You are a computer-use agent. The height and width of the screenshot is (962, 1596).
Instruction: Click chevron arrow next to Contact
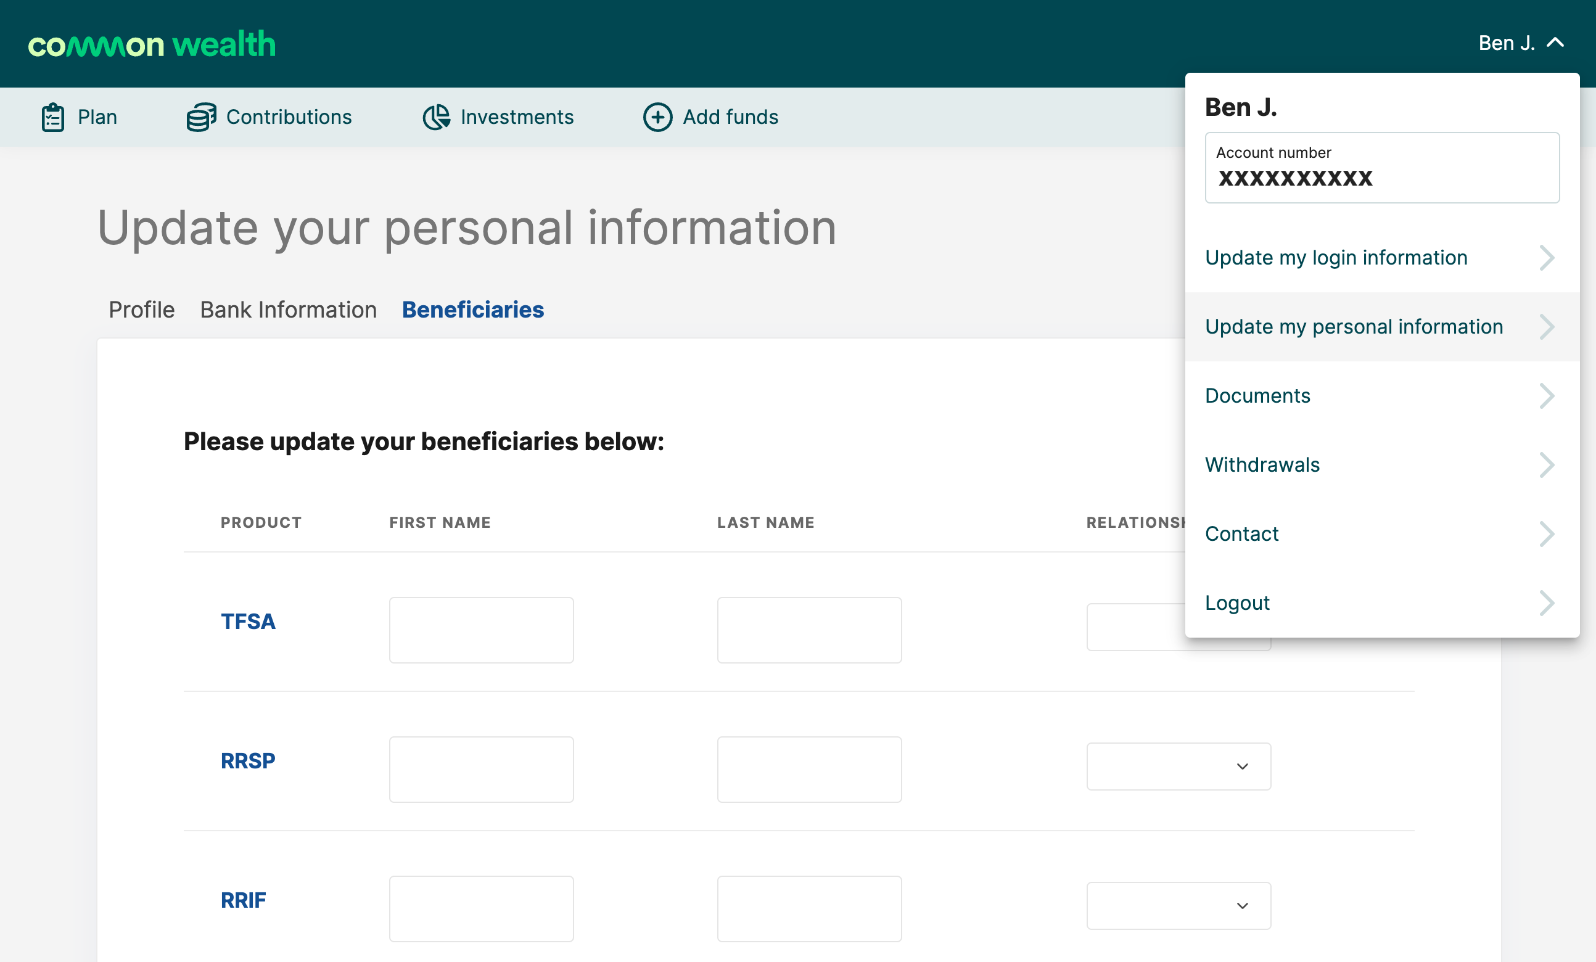[1547, 534]
